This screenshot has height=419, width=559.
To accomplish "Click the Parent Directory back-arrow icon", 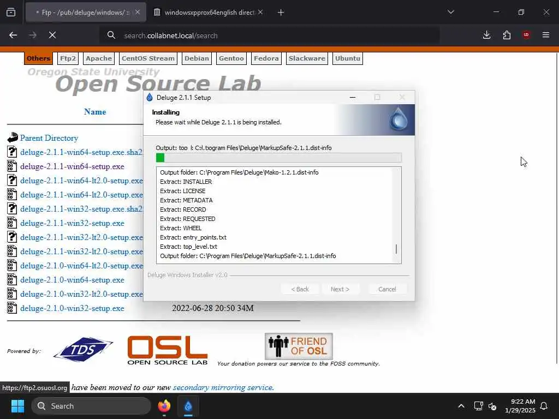I will [13, 137].
